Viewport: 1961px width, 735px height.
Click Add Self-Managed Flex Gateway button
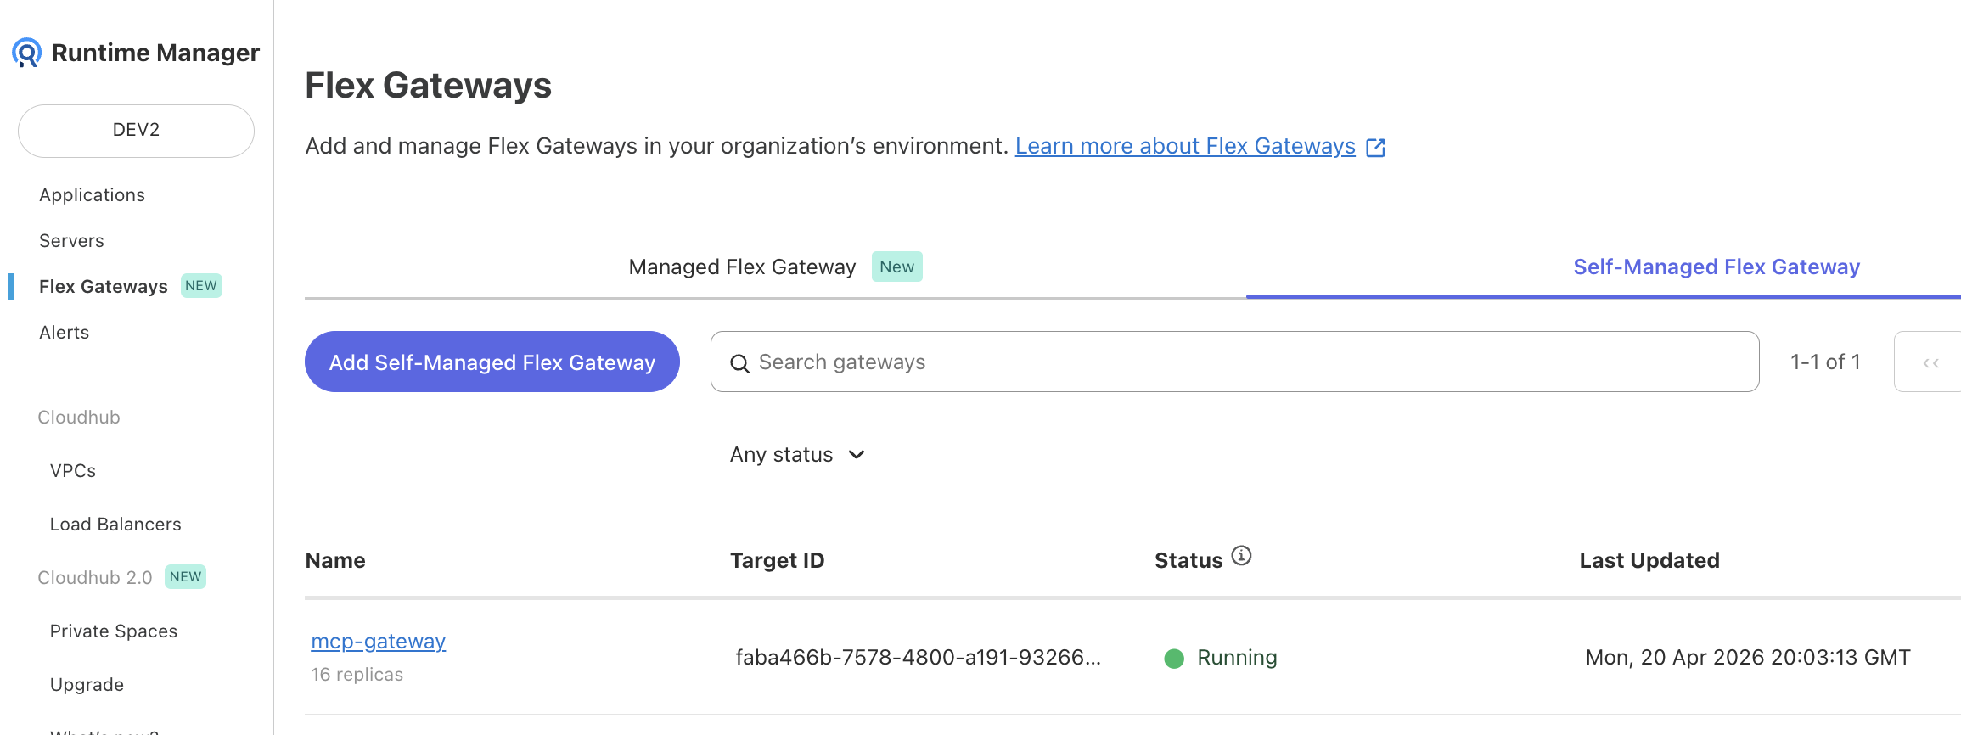(x=492, y=362)
